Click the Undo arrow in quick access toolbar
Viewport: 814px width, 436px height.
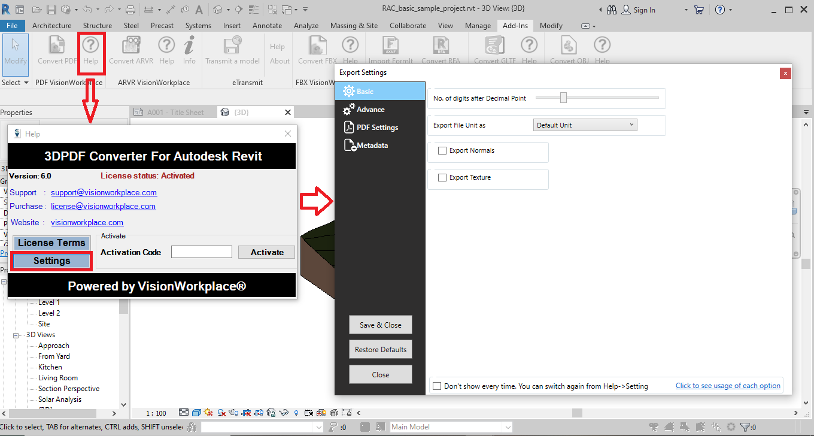pos(87,10)
